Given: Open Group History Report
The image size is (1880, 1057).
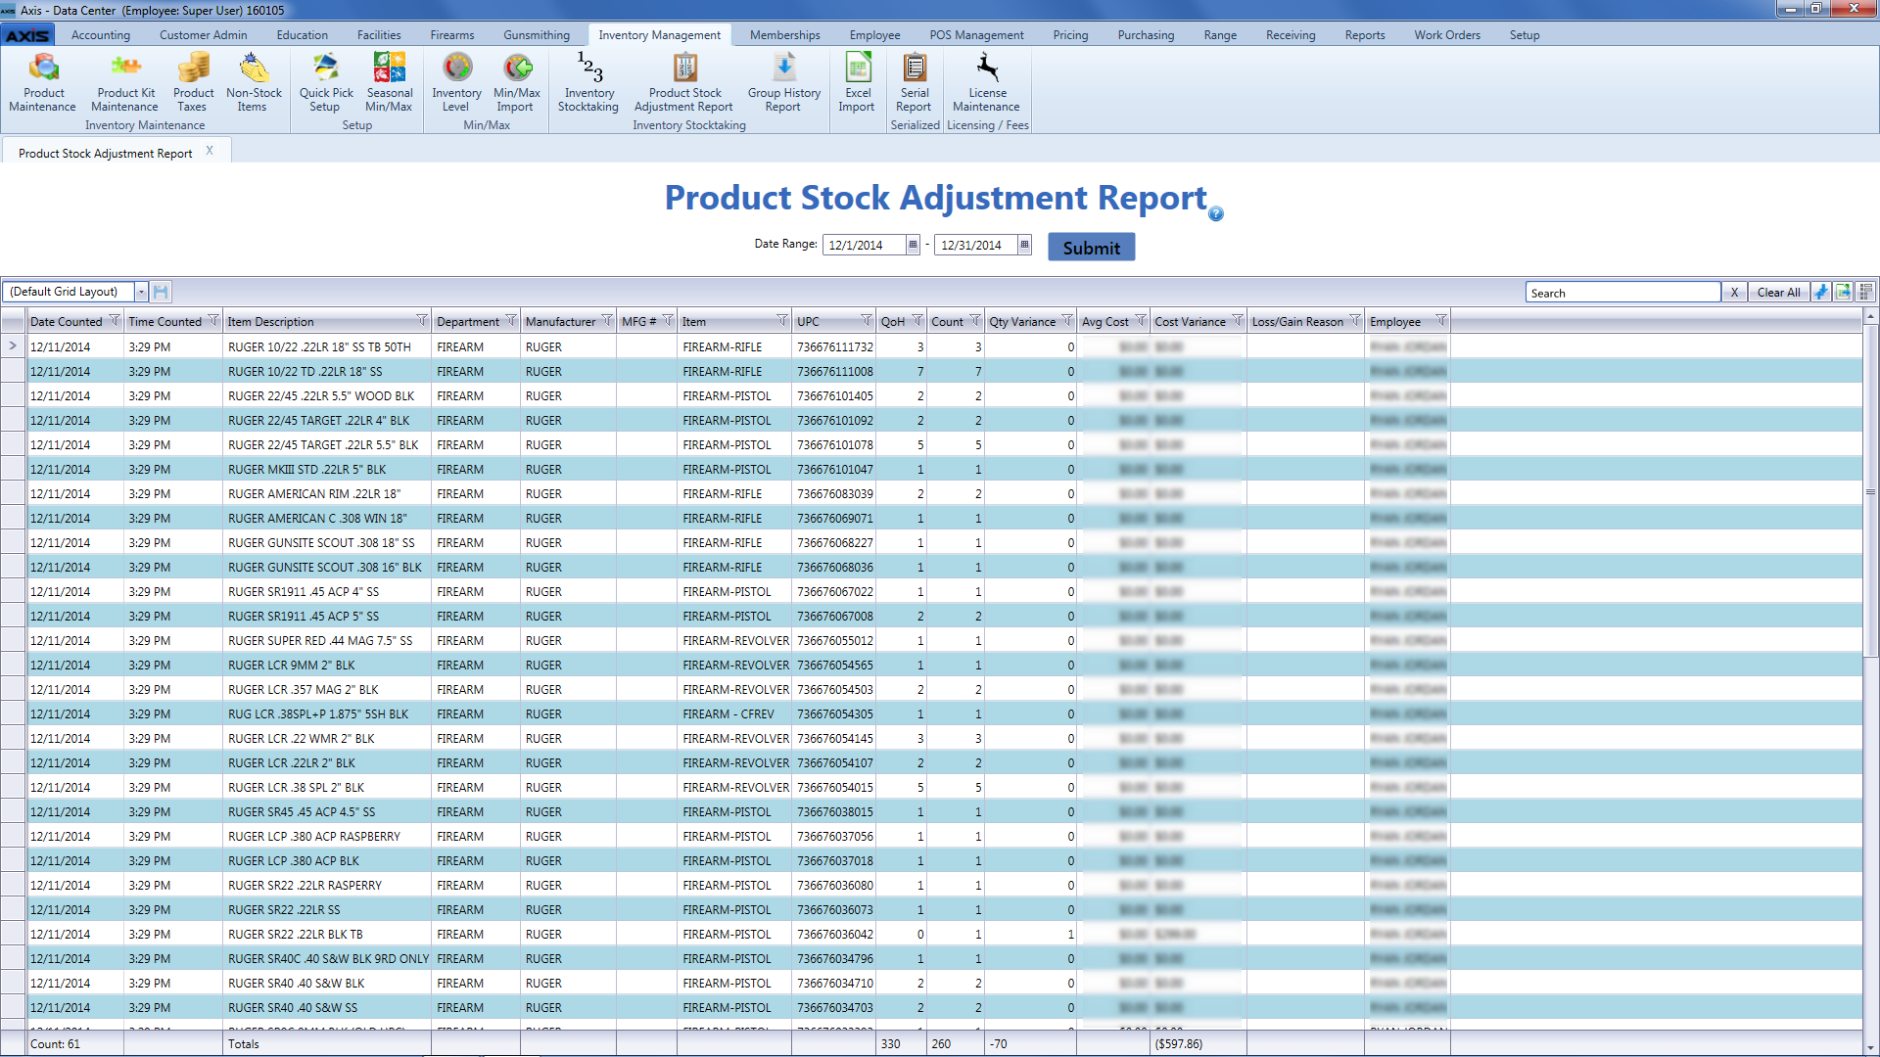Looking at the screenshot, I should pos(783,82).
